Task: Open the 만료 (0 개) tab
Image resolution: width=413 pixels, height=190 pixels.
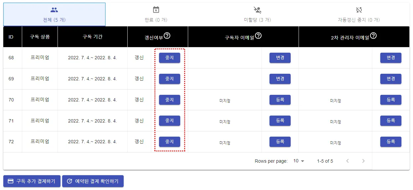Action: coord(156,14)
